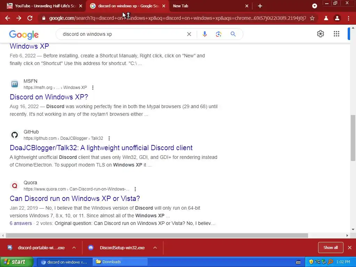Click the msfn.org breadcrumb URL

click(x=55, y=88)
